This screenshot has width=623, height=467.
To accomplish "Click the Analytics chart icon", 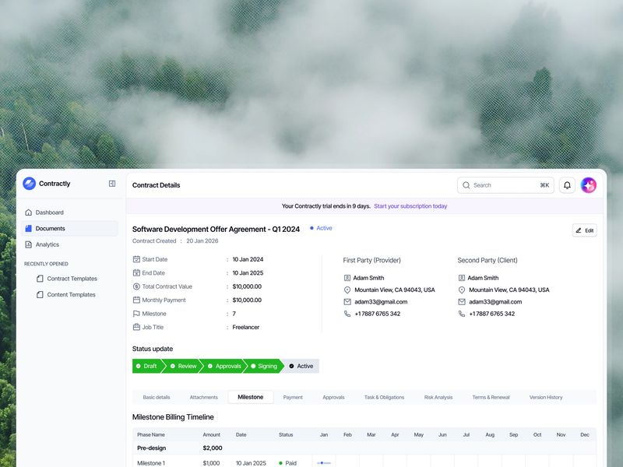I will pos(28,244).
